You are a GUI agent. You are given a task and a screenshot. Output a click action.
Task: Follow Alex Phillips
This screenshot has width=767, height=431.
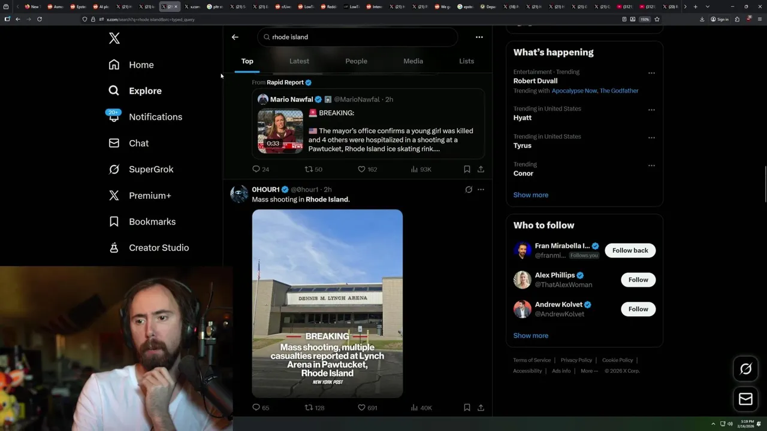pos(638,280)
